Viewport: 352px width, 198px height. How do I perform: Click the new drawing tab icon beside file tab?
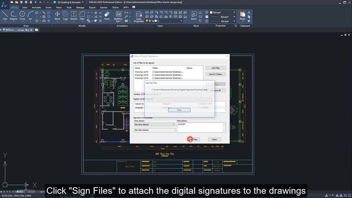click(x=37, y=30)
